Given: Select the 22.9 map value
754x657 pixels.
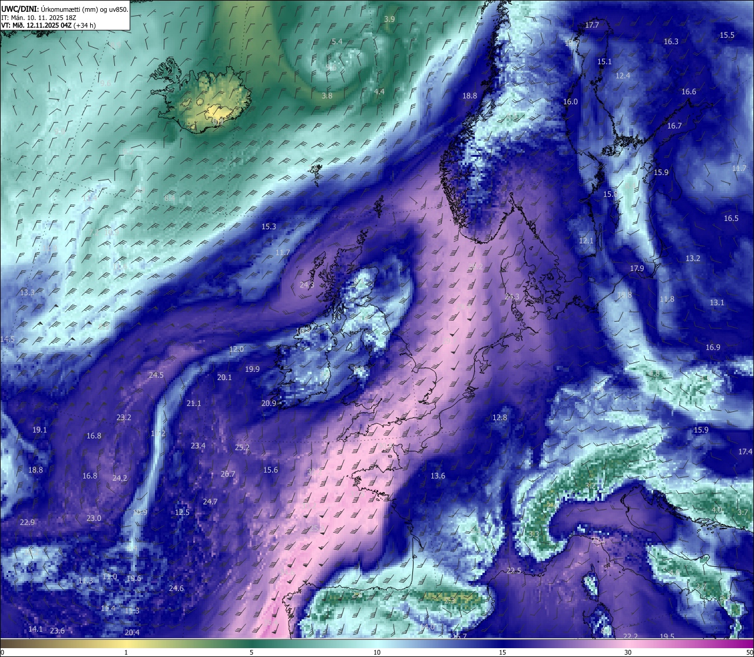Looking at the screenshot, I should tap(27, 522).
